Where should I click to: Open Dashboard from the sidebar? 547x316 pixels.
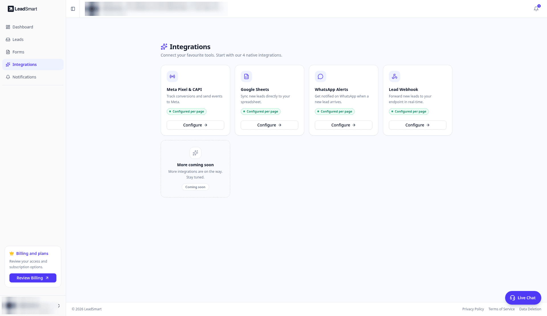tap(33, 27)
